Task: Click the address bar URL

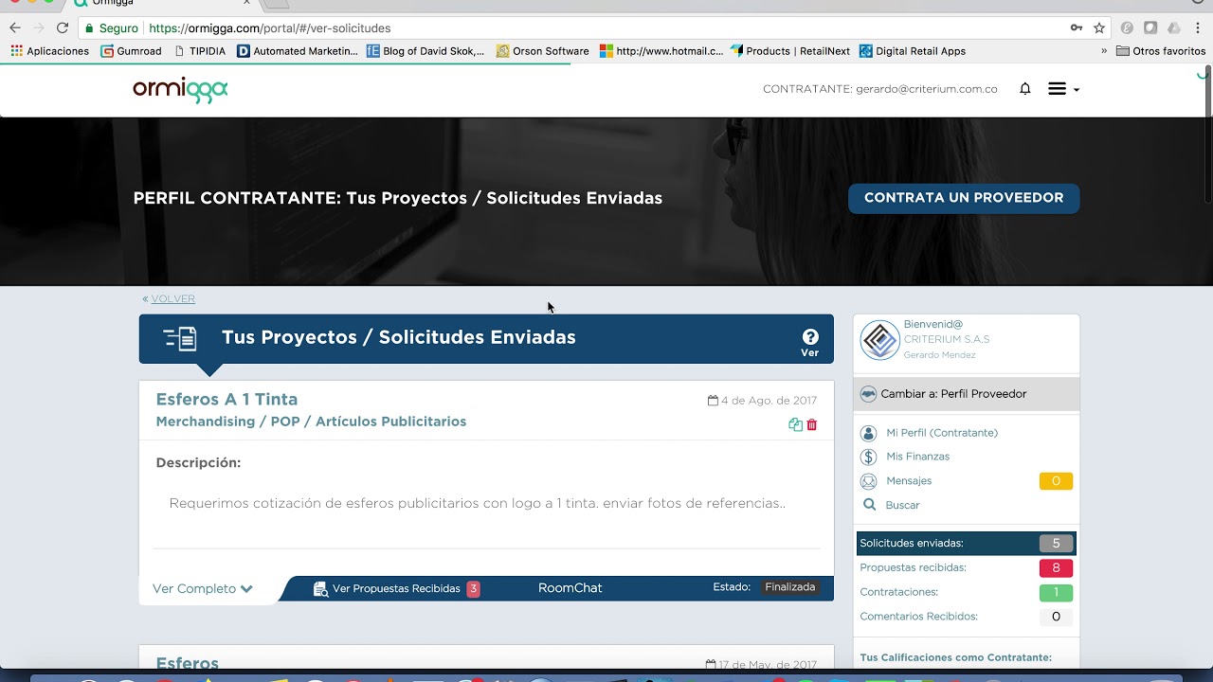Action: pos(270,28)
